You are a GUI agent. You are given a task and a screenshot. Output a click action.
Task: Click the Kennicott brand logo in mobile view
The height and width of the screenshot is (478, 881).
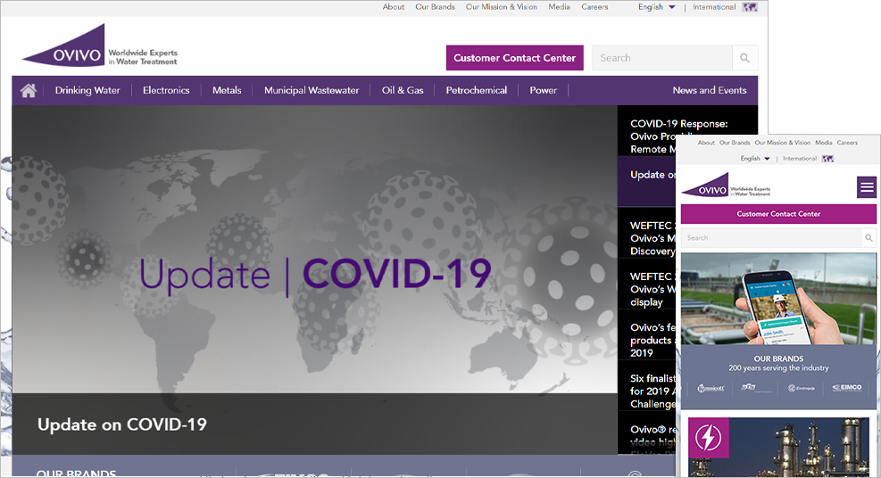pyautogui.click(x=711, y=388)
